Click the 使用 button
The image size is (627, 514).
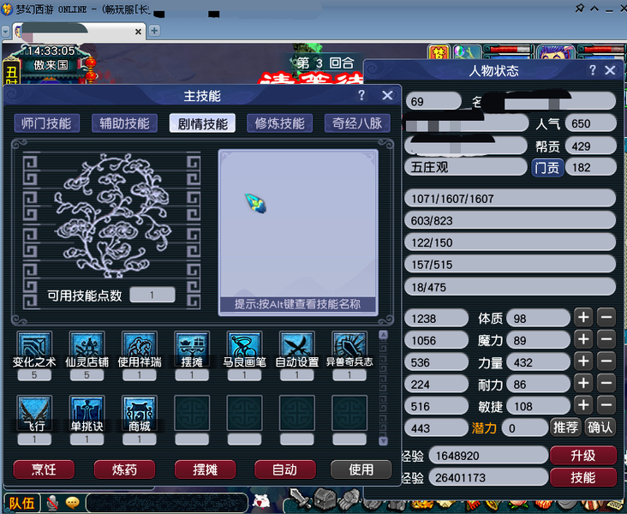coord(361,469)
